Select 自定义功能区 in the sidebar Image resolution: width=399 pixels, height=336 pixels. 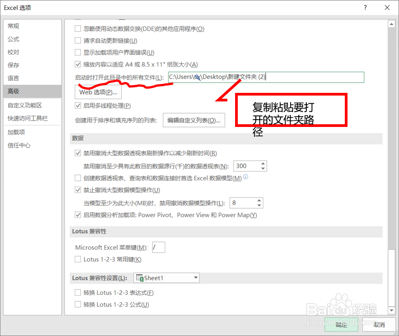(23, 105)
